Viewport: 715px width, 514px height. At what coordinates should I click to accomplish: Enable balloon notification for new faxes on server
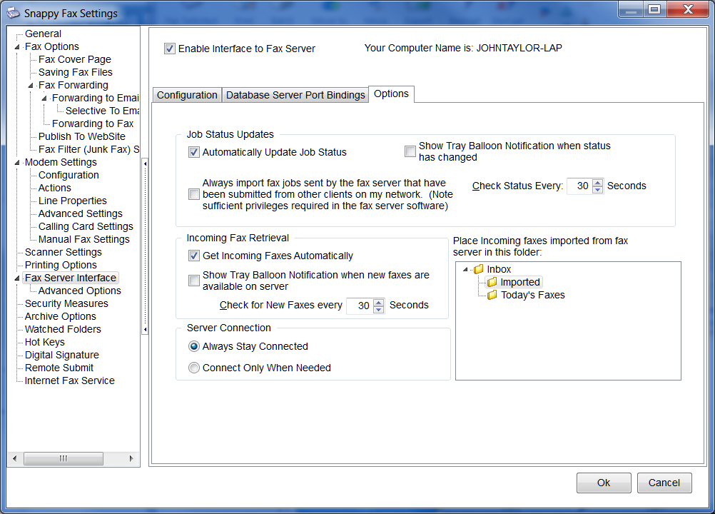coord(194,281)
